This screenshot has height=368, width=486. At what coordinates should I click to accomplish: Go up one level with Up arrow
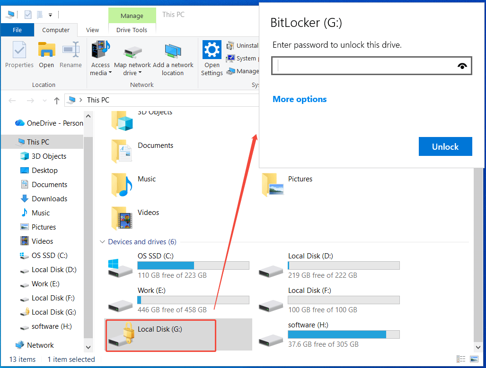tap(57, 100)
